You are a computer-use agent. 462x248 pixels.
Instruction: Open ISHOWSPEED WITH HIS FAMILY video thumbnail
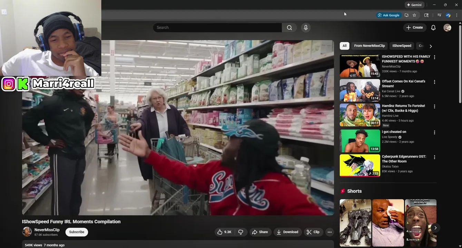360,66
